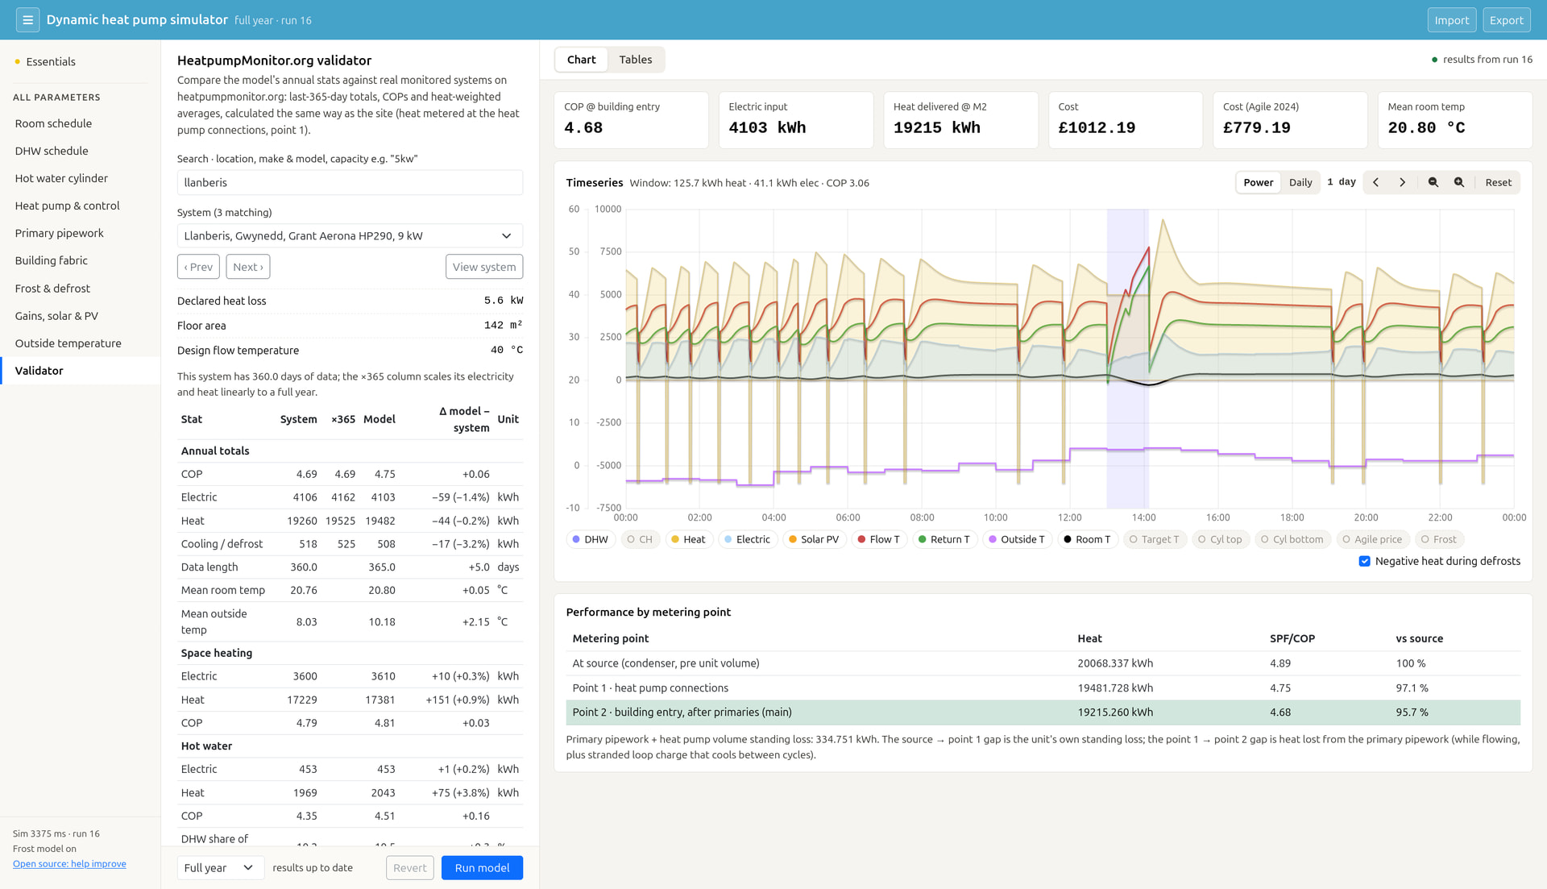The image size is (1547, 889).
Task: Open the System selection dropdown
Action: click(350, 236)
